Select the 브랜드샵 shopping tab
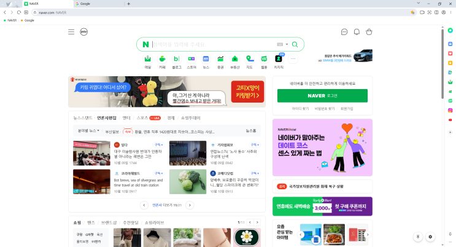Image resolution: width=456 pixels, height=247 pixels. click(x=109, y=222)
